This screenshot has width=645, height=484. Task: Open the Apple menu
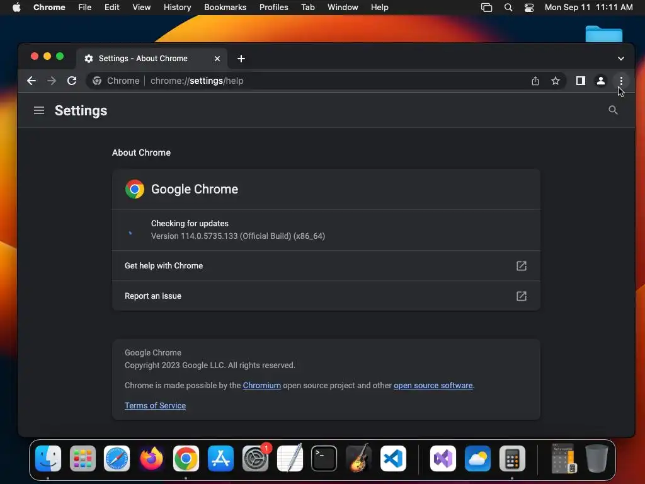tap(16, 8)
